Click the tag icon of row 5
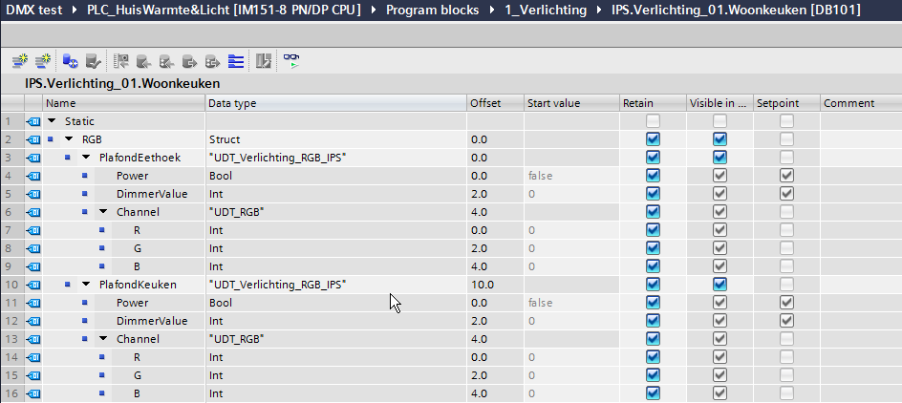This screenshot has width=902, height=403. tap(33, 194)
